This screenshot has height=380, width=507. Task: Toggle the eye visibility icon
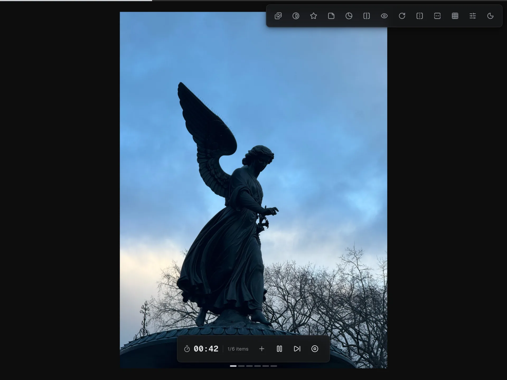384,16
